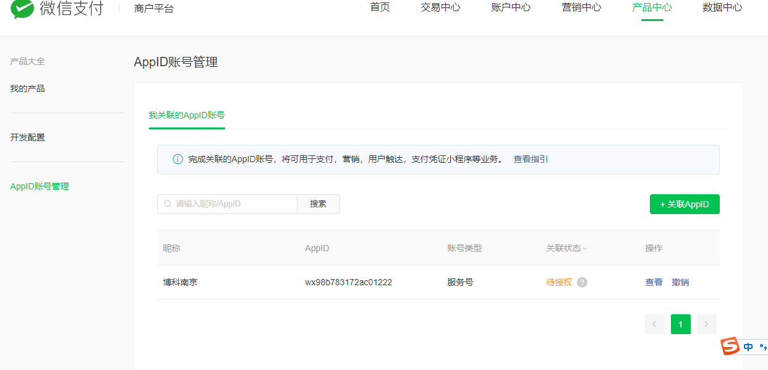Click the 账号类型 column header
The height and width of the screenshot is (370, 768).
click(464, 248)
